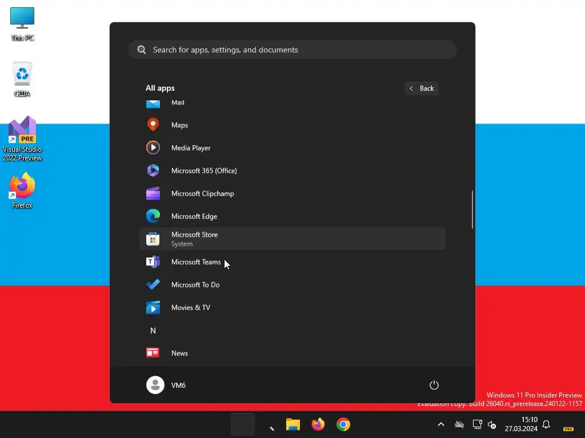Image resolution: width=585 pixels, height=438 pixels.
Task: Open Microsoft To Do checkmark icon
Action: (153, 285)
